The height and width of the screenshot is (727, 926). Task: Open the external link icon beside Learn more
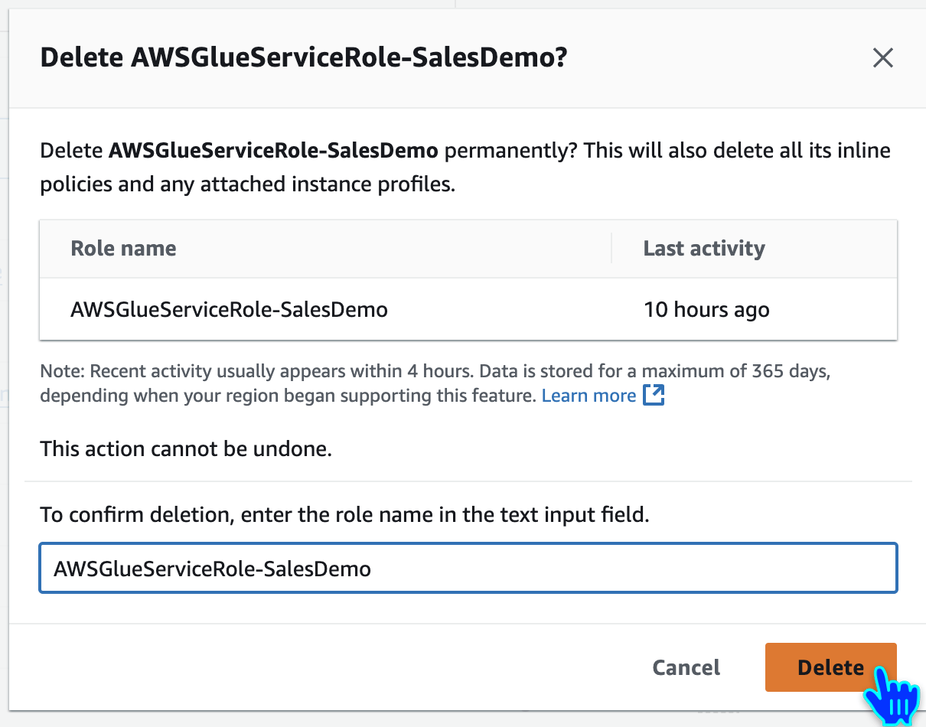click(x=654, y=396)
